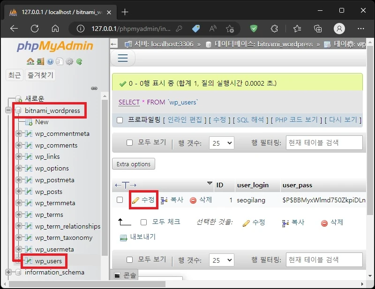Open wp_usermeta table in tree
The height and width of the screenshot is (289, 375).
(54, 249)
